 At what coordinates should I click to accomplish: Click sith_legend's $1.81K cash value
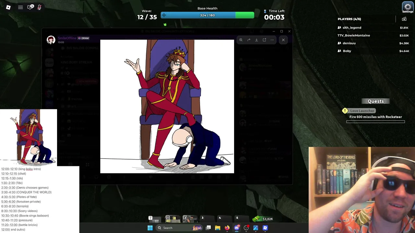(x=404, y=28)
